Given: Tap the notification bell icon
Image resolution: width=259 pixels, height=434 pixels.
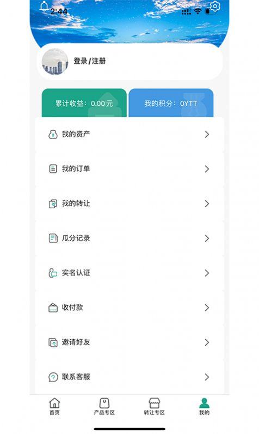Looking at the screenshot, I should point(44,6).
